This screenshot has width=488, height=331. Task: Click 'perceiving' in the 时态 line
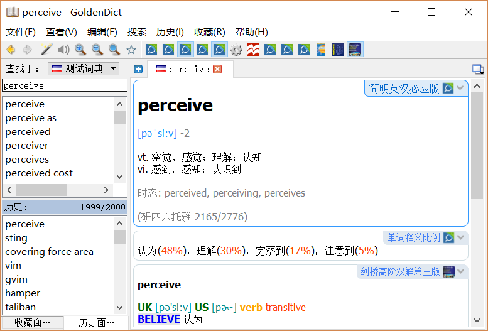pos(236,193)
